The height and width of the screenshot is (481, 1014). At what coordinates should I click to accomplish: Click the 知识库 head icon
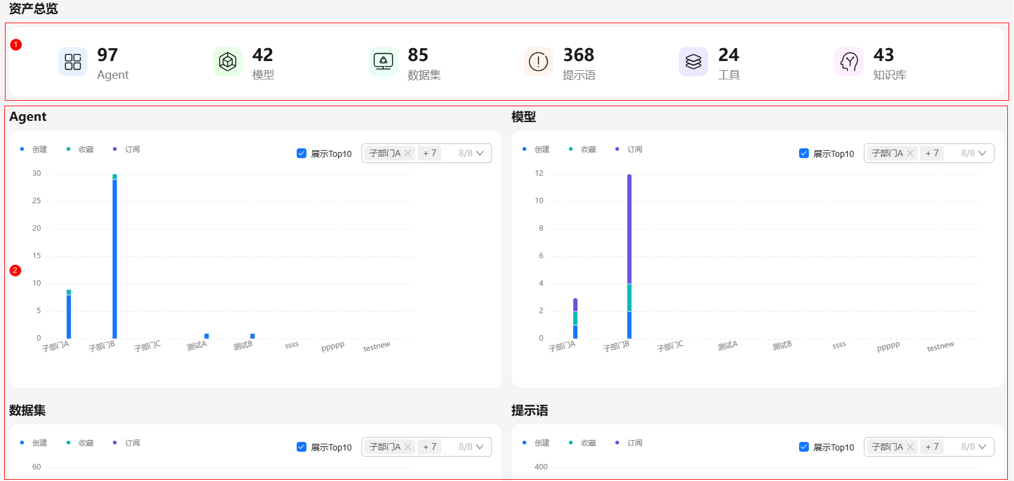(x=849, y=62)
